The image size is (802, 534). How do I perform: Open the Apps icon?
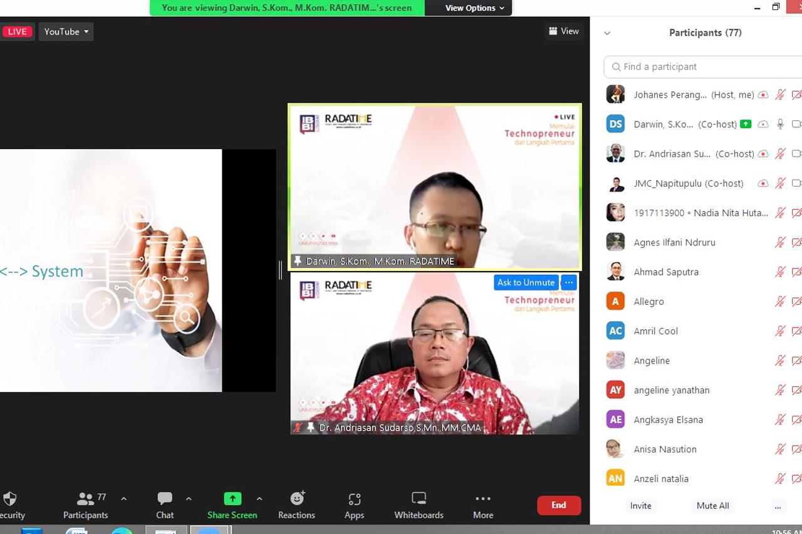(355, 499)
